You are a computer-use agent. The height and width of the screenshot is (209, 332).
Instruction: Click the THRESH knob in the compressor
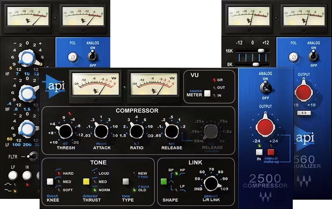[66, 132]
